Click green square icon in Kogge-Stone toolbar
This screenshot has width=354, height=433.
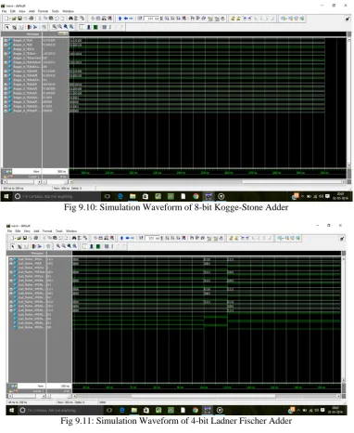click(95, 27)
